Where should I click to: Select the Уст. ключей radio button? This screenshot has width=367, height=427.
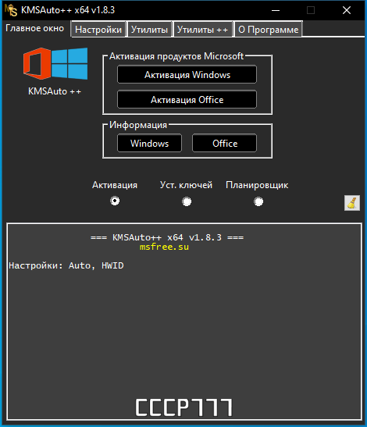(187, 201)
